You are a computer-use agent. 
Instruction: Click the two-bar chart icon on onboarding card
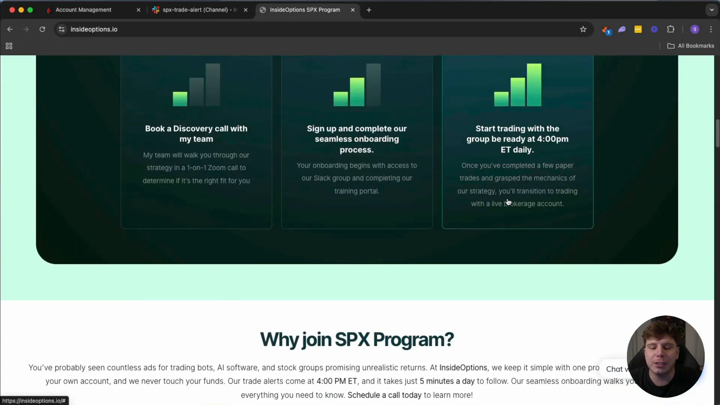click(357, 85)
